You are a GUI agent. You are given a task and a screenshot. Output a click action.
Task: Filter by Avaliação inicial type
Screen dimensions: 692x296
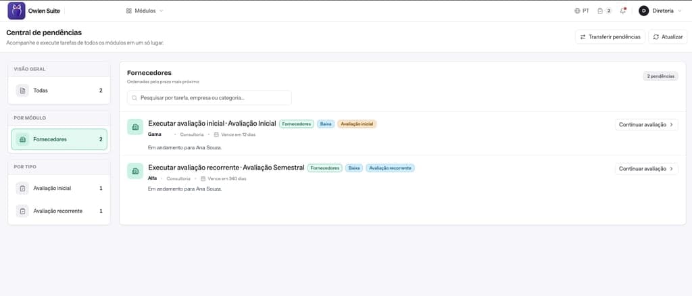[x=59, y=188]
